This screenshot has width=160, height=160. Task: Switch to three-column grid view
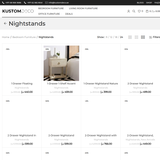[x=136, y=37]
